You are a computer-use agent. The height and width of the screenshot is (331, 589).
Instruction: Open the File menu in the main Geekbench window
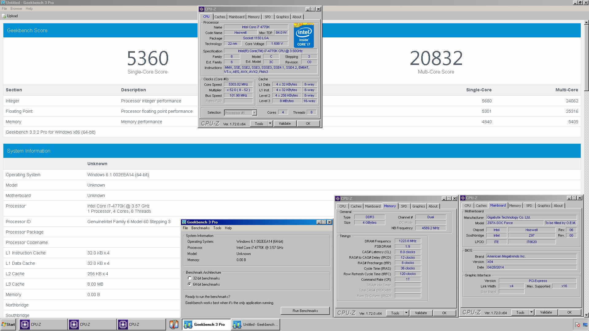pyautogui.click(x=4, y=9)
